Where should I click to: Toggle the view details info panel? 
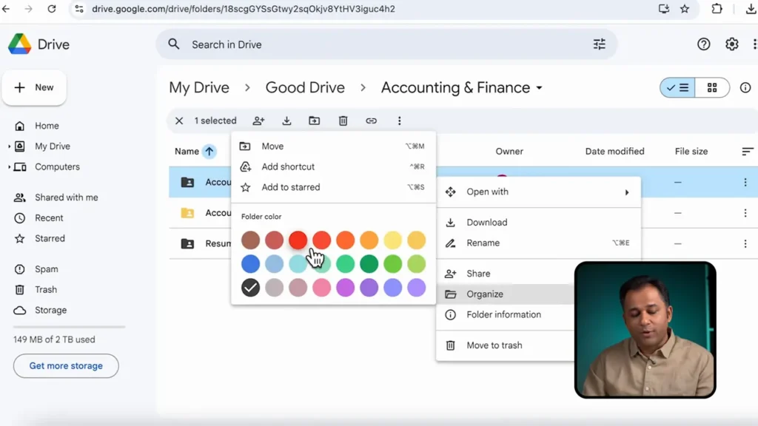(745, 88)
